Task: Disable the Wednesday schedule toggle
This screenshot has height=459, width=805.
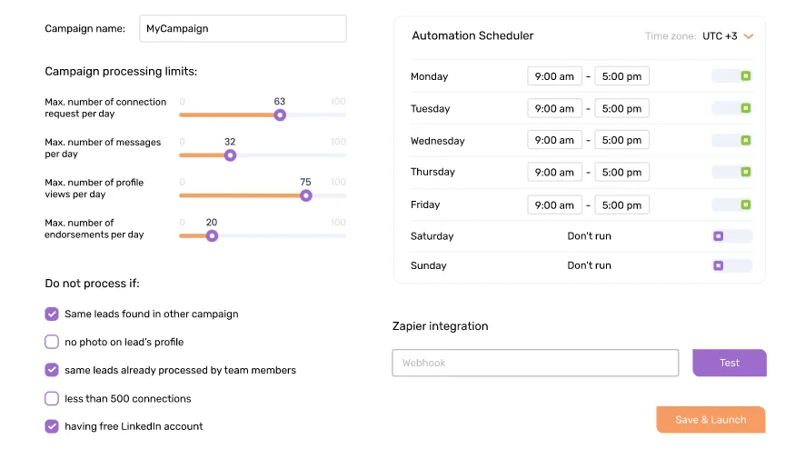Action: (732, 140)
